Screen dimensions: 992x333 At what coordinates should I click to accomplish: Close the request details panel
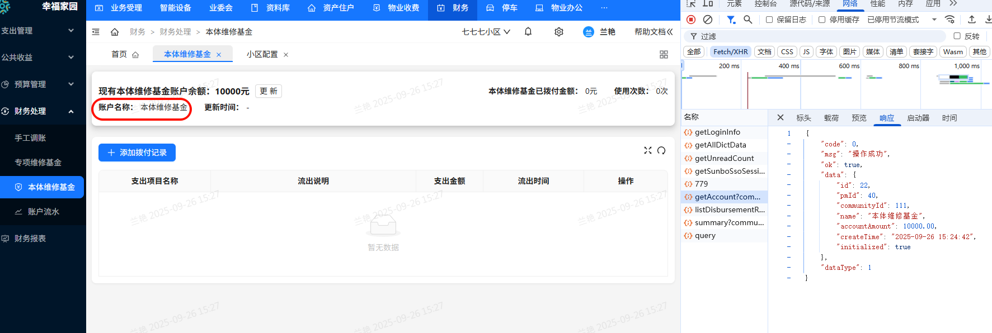pos(781,117)
